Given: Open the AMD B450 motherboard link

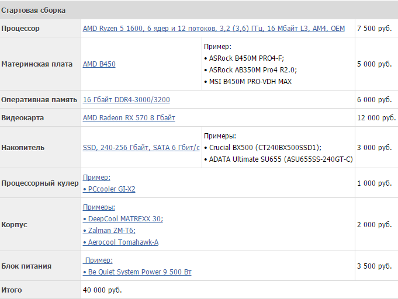Looking at the screenshot, I should 99,64.
